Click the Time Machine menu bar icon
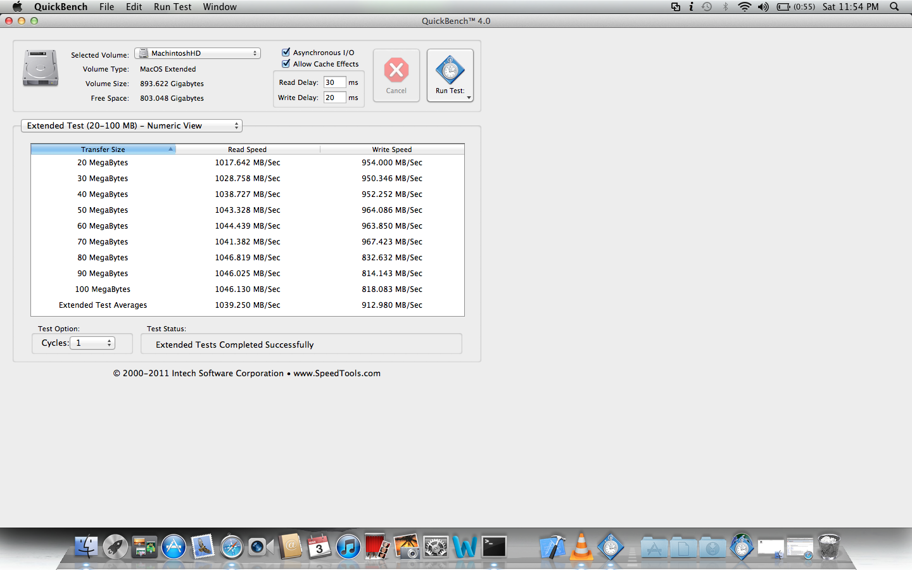Image resolution: width=912 pixels, height=570 pixels. pos(707,6)
